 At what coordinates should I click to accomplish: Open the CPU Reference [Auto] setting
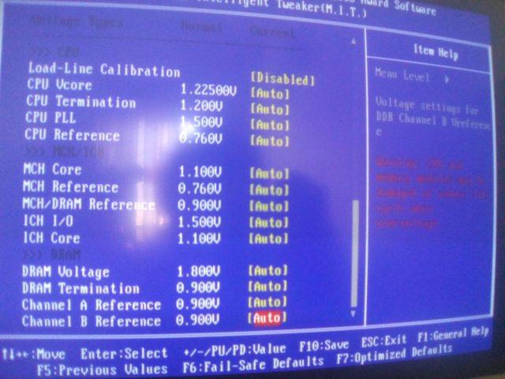pos(270,141)
